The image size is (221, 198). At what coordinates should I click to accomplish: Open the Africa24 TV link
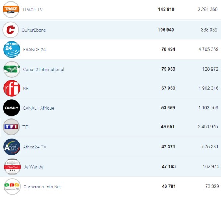(35, 147)
